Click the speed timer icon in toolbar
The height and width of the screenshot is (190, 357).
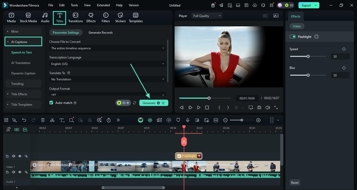tap(109, 120)
